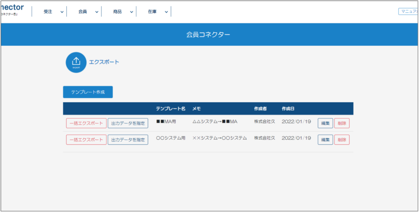The width and height of the screenshot is (419, 212).
Task: Click date 2022/01/19 in ○○システム用 row
Action: (296, 138)
